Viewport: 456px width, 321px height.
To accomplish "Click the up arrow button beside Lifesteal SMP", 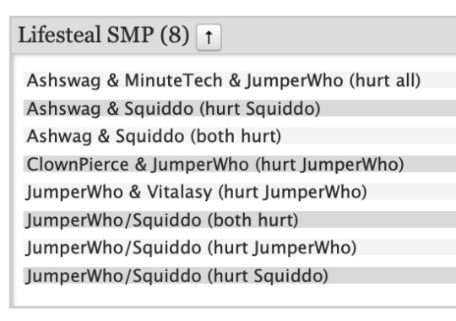I will click(x=209, y=37).
